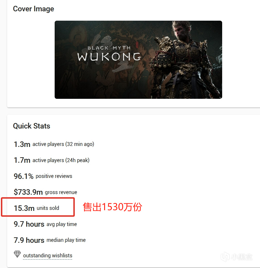Click the 32 min ago timestamp text

pos(80,144)
